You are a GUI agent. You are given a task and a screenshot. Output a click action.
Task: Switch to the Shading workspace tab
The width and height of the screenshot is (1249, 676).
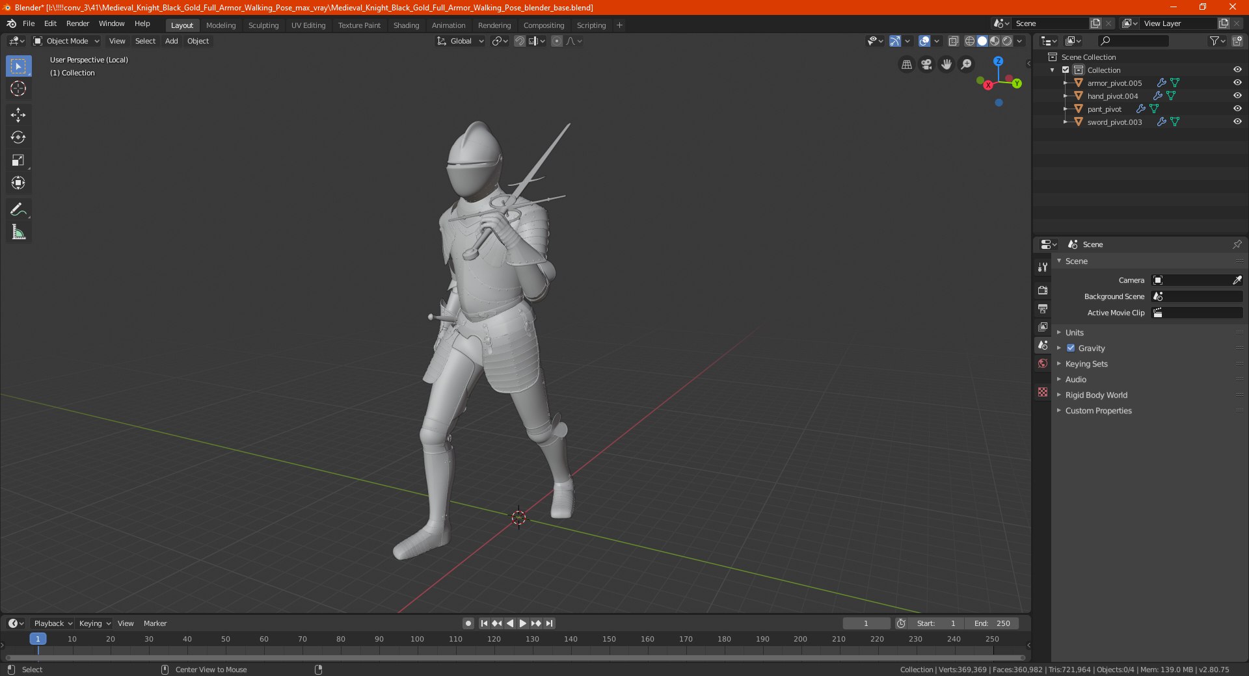pyautogui.click(x=406, y=25)
